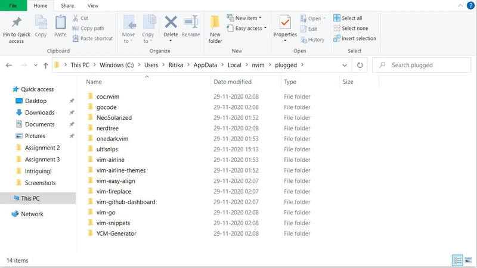The height and width of the screenshot is (268, 477).
Task: Click Select none in ribbon
Action: (351, 28)
